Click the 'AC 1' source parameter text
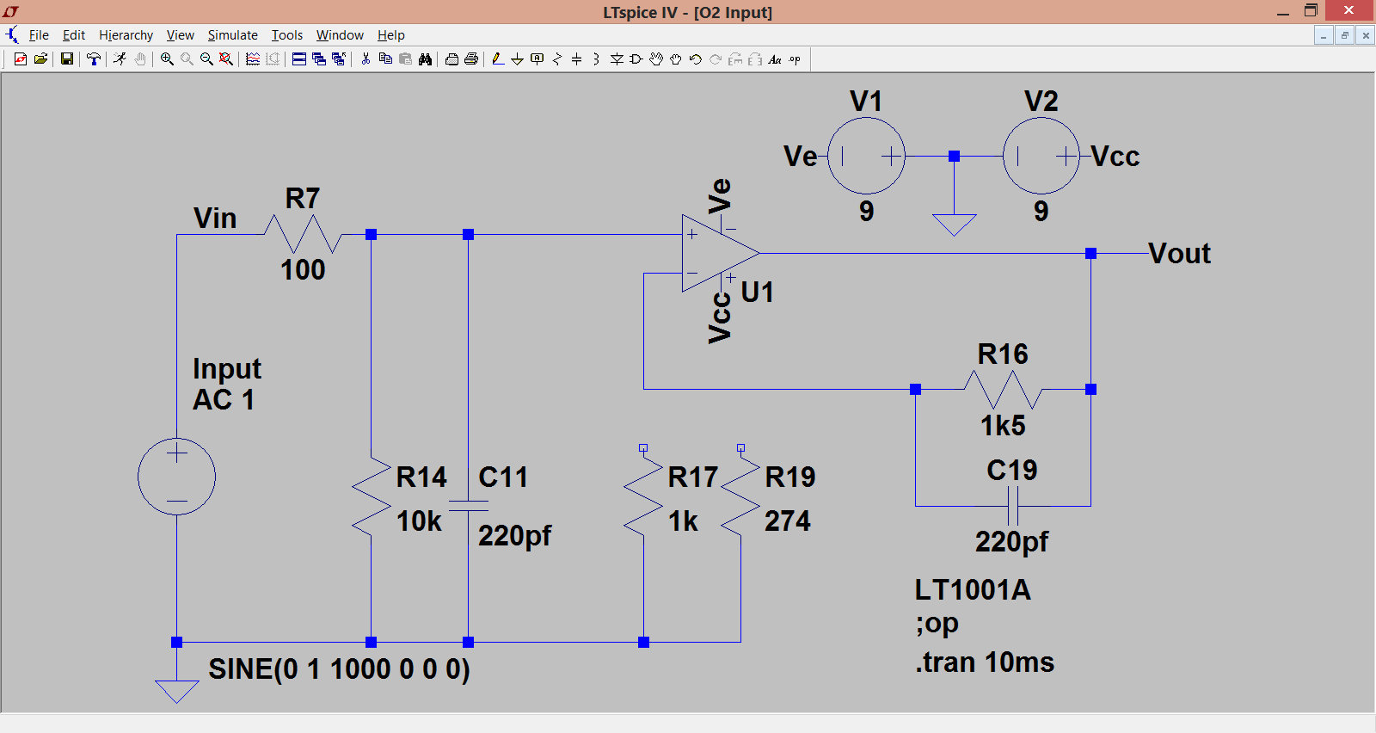This screenshot has width=1376, height=733. click(224, 400)
